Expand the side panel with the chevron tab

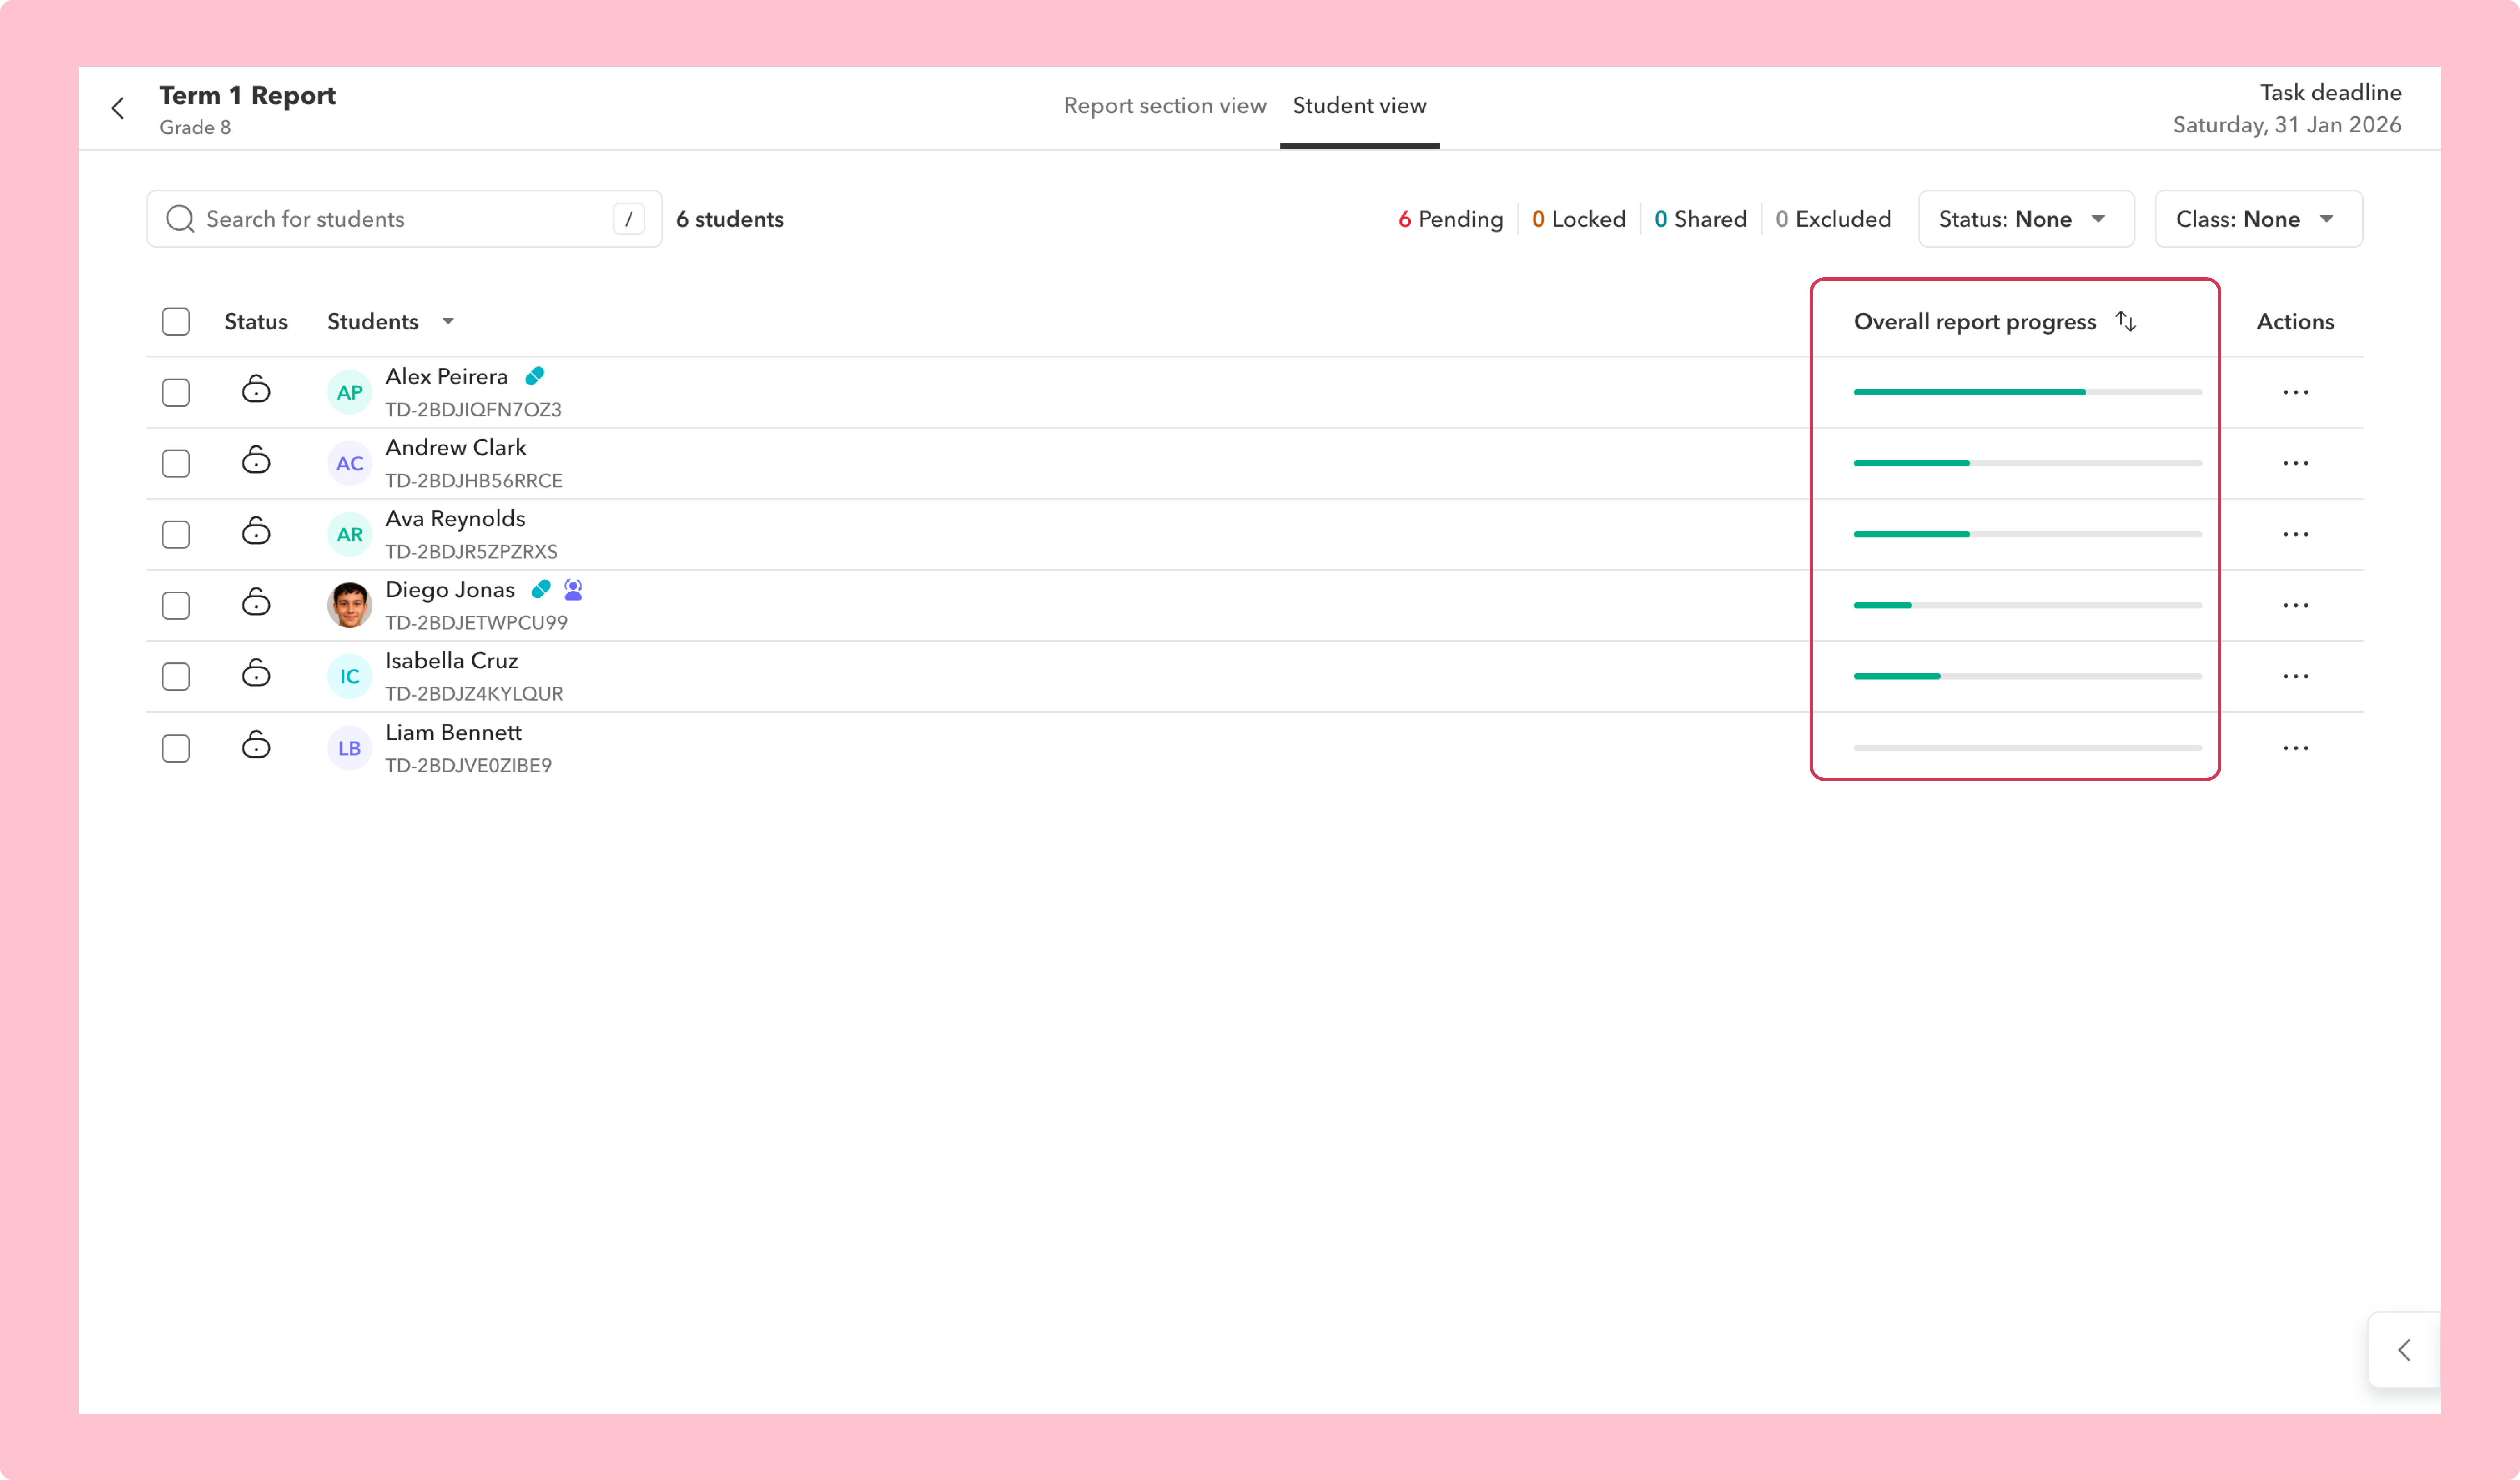click(2404, 1350)
